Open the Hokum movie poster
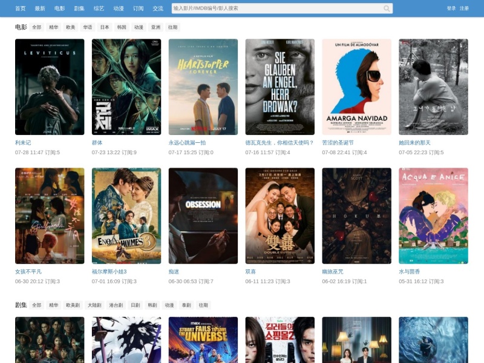 (356, 216)
